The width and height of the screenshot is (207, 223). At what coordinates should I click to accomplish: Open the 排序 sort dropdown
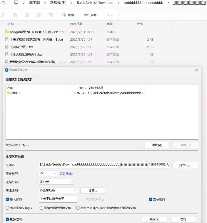69,15
